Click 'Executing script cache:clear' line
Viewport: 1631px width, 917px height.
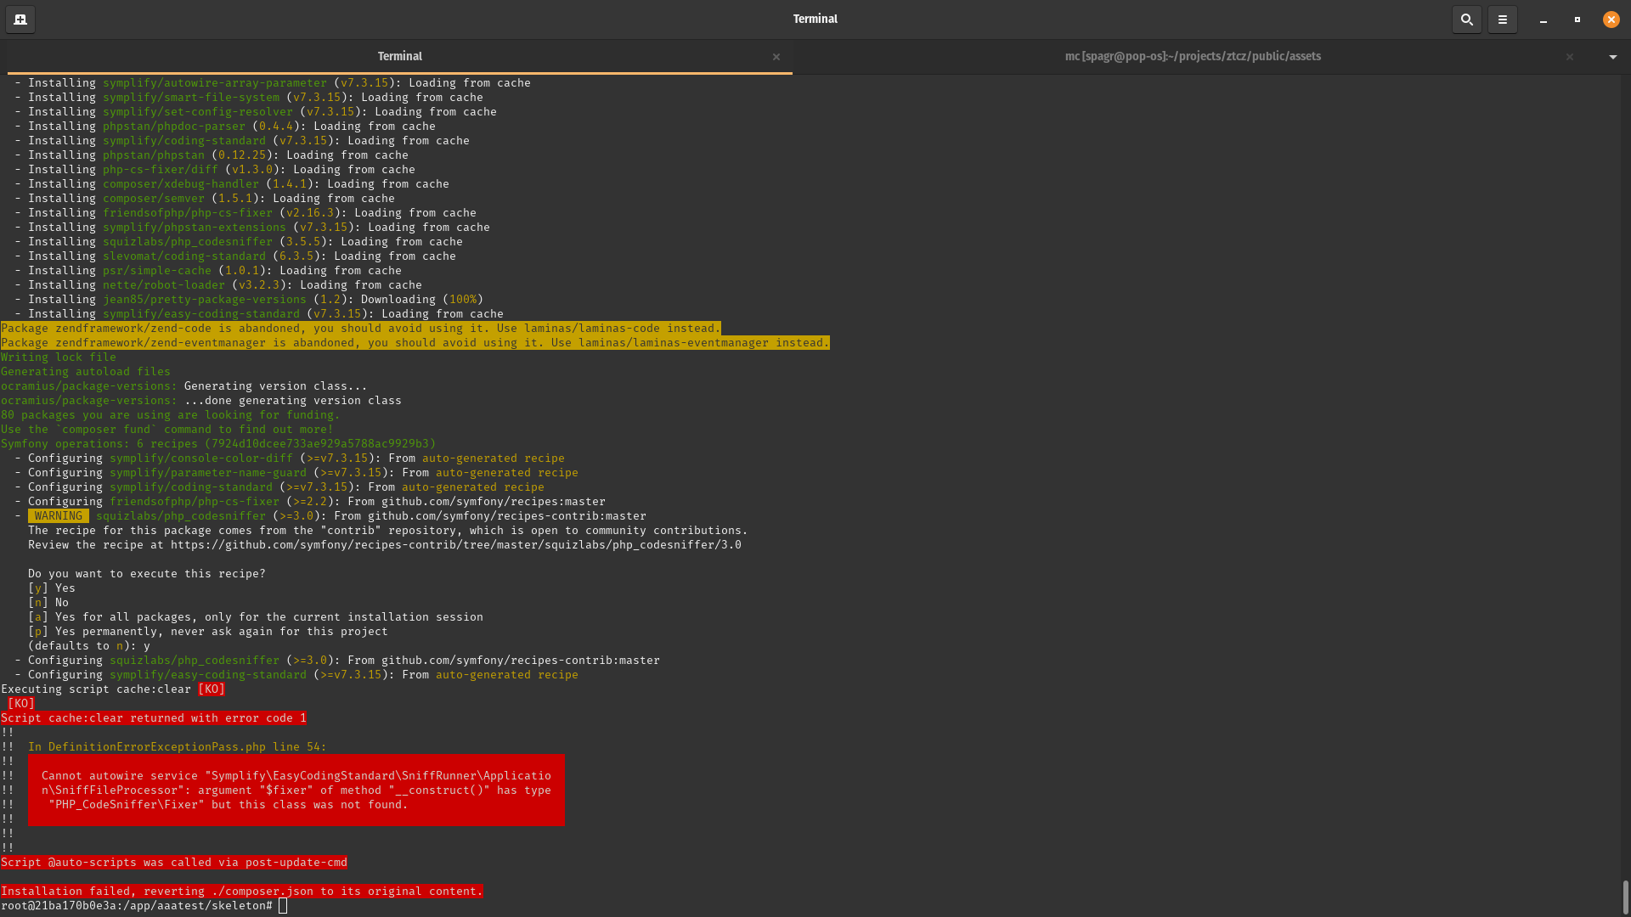[x=113, y=689]
